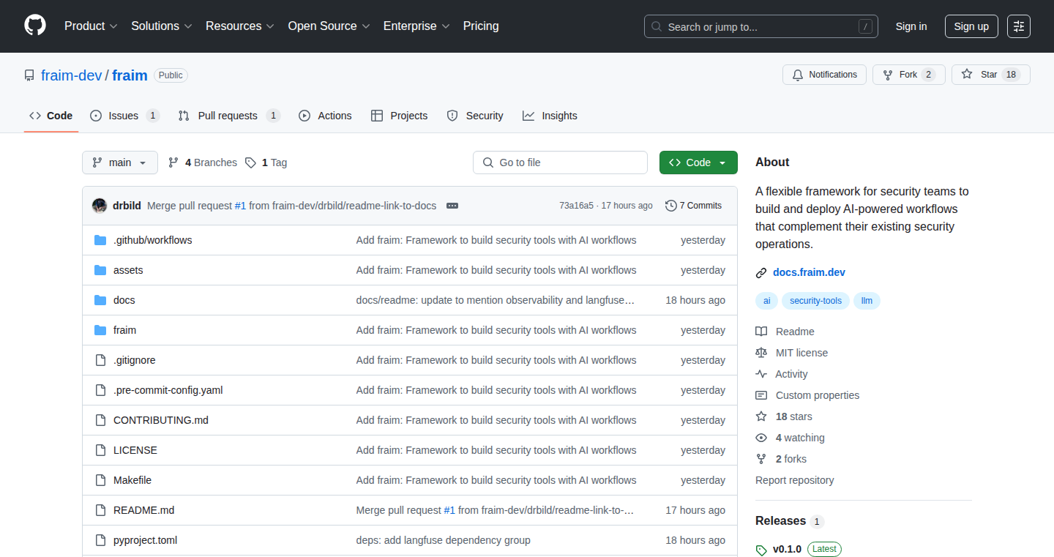Viewport: 1054px width, 557px height.
Task: Click the history clock icon near 7 Commits
Action: (x=670, y=206)
